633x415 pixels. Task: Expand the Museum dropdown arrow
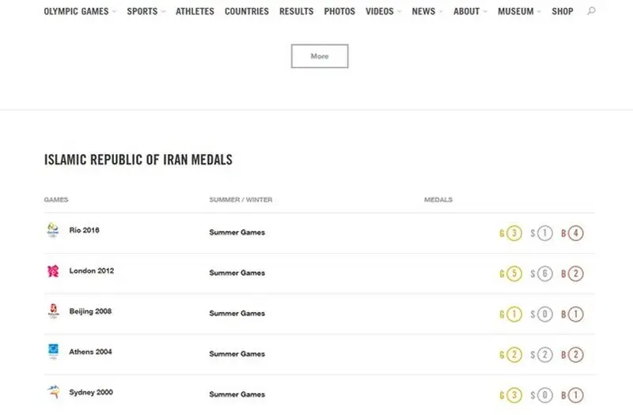539,12
